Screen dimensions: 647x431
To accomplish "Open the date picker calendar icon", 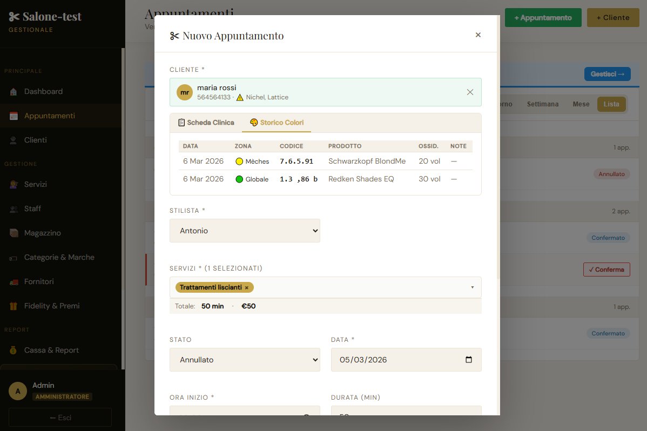I will [469, 360].
